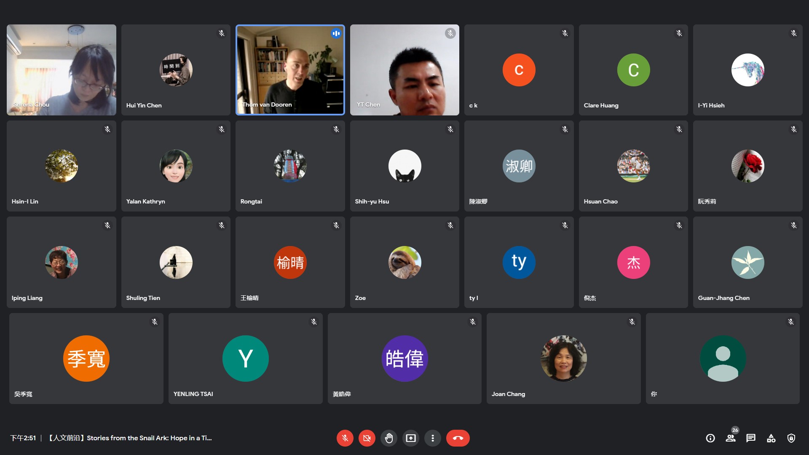
Task: Click muted mic icon on Hsin-I Lin tile
Action: pyautogui.click(x=107, y=129)
